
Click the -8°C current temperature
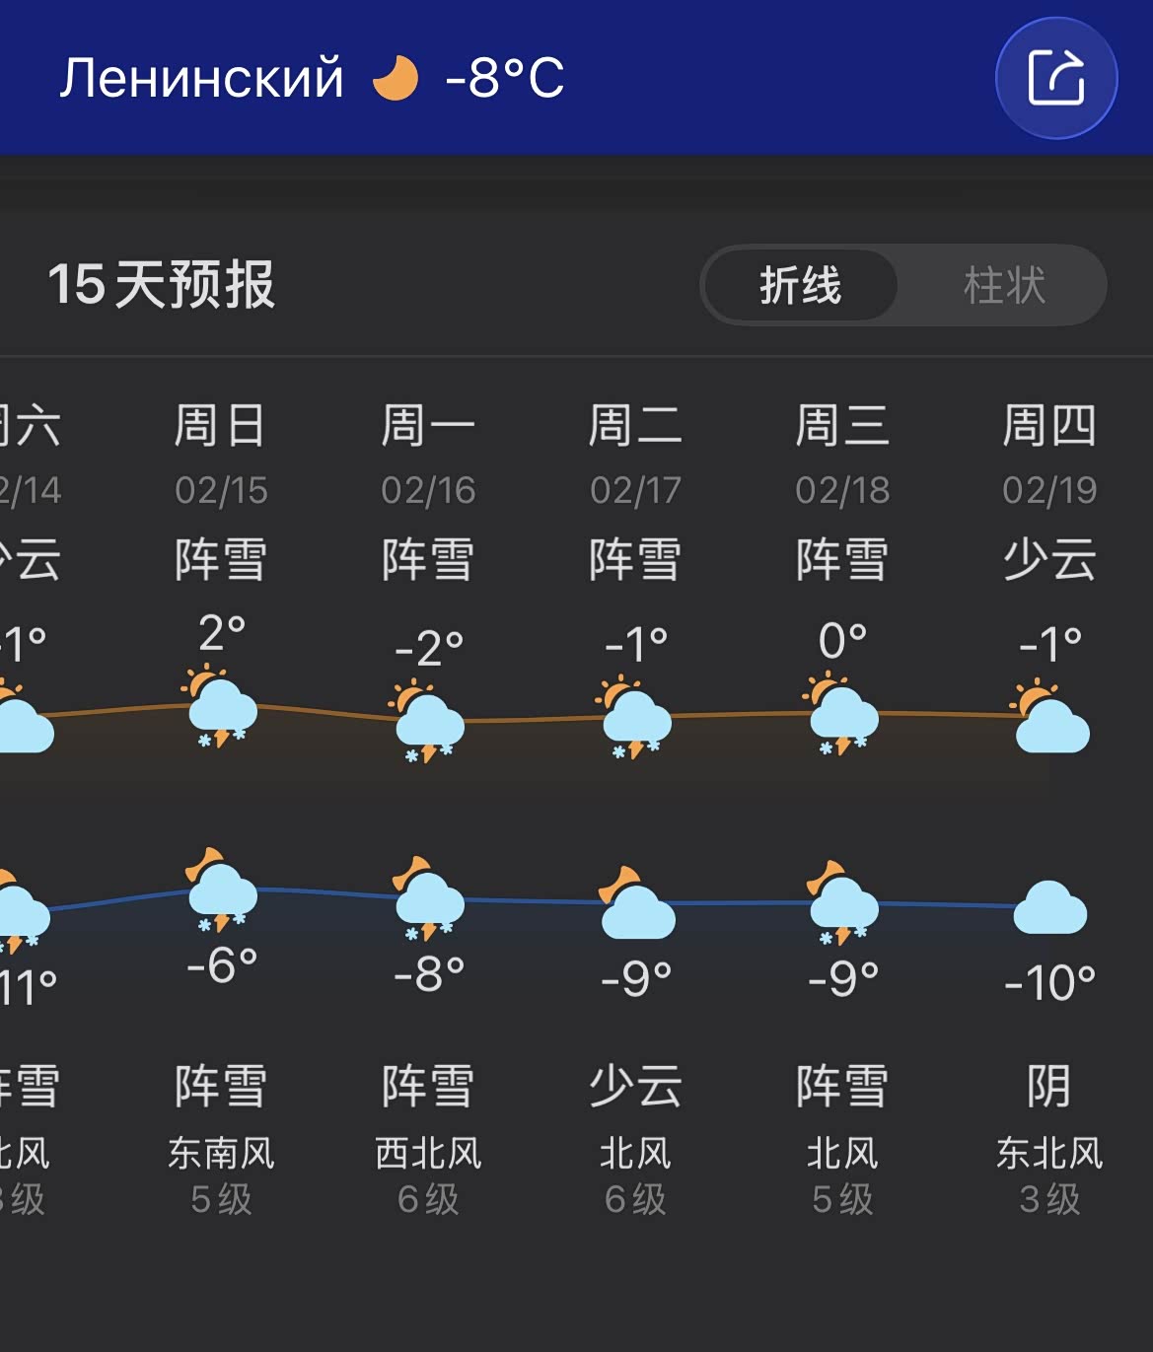point(505,78)
